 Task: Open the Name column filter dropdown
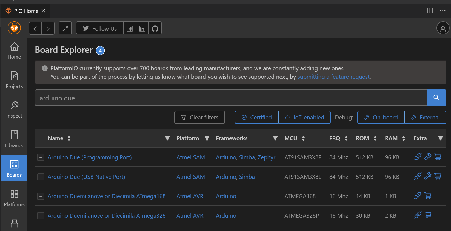tap(167, 138)
